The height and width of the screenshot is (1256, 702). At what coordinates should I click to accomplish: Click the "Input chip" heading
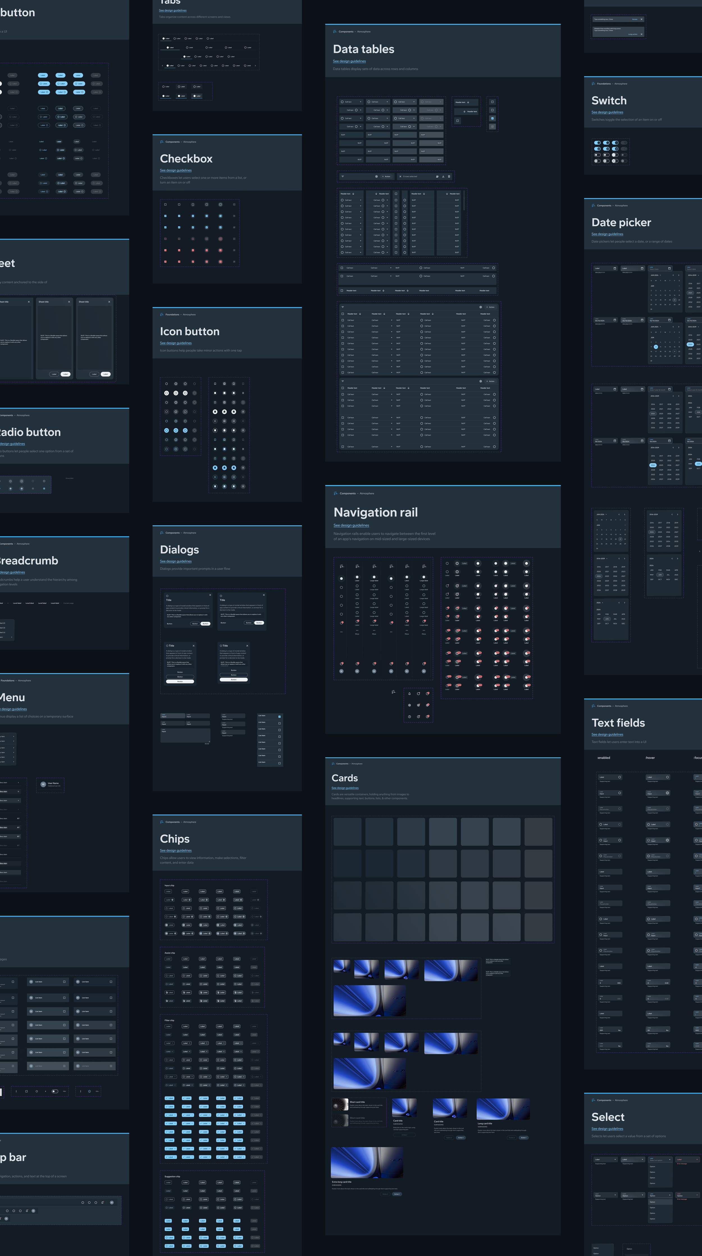[169, 885]
